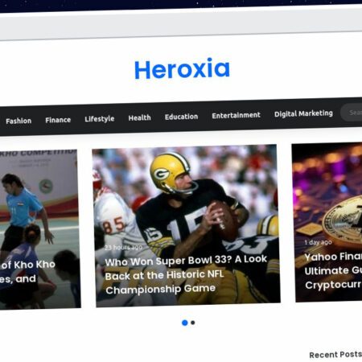
Task: Click the '23 hours ago' timestamp
Action: (123, 247)
